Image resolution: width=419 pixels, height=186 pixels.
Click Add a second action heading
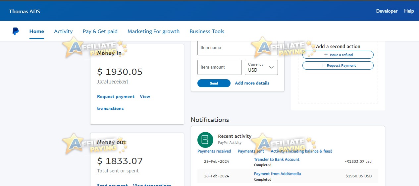point(338,46)
